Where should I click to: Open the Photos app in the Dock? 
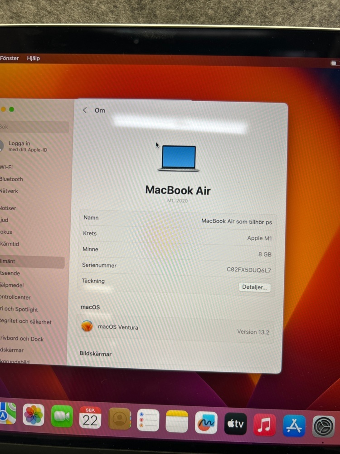point(34,415)
